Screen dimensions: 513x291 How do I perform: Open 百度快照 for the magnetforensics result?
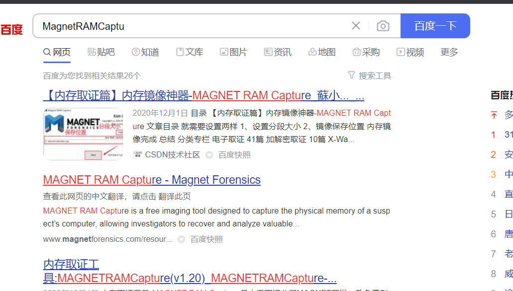(x=206, y=239)
